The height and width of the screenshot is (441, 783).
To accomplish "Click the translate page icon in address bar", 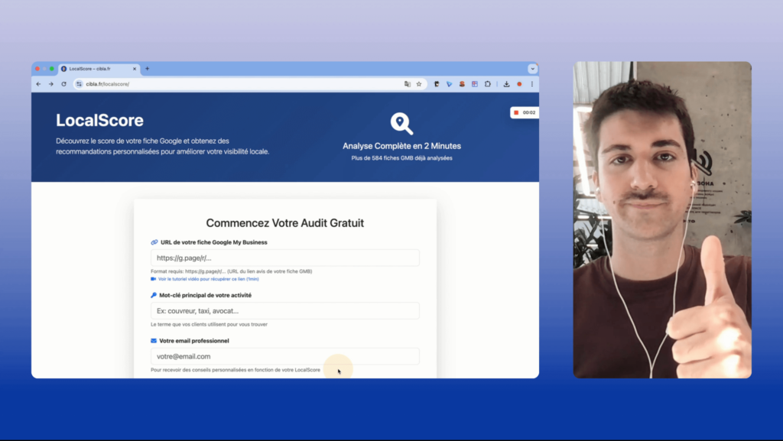I will pyautogui.click(x=408, y=84).
